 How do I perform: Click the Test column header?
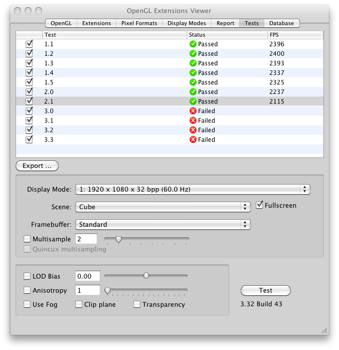click(114, 35)
